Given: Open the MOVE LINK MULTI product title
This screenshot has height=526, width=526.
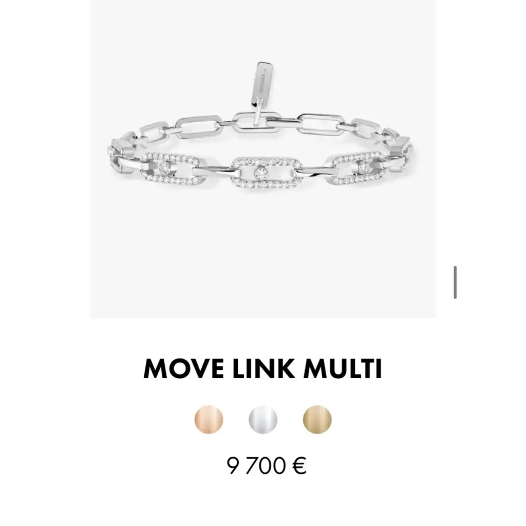Looking at the screenshot, I should point(262,369).
